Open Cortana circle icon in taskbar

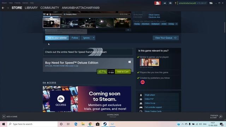click(x=61, y=124)
